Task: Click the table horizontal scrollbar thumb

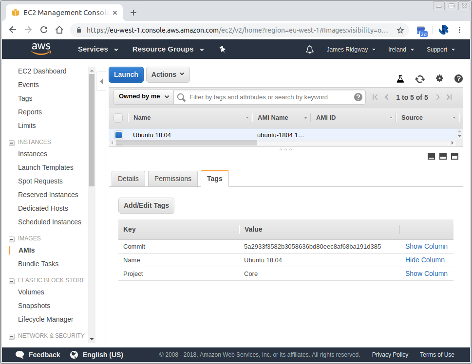Action: click(x=187, y=143)
